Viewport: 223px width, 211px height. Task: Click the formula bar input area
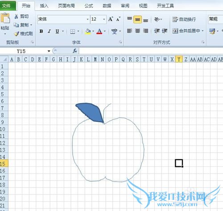click(151, 51)
